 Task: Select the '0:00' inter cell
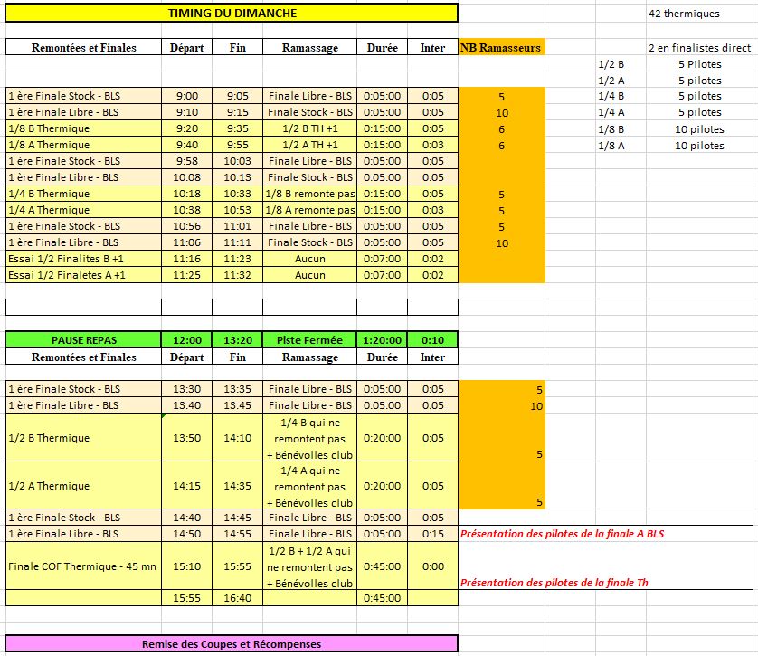pos(432,566)
